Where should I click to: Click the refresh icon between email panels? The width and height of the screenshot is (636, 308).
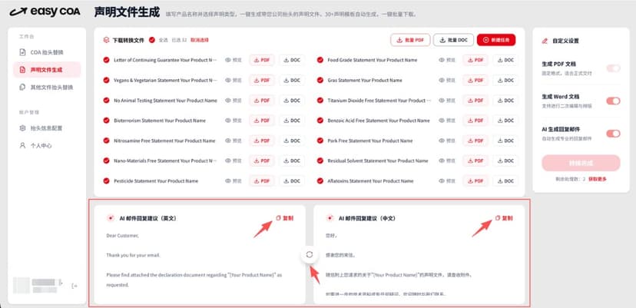click(x=310, y=254)
